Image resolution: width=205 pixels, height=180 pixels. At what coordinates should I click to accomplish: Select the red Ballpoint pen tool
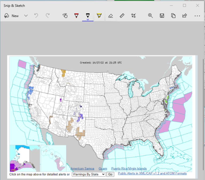click(x=76, y=16)
